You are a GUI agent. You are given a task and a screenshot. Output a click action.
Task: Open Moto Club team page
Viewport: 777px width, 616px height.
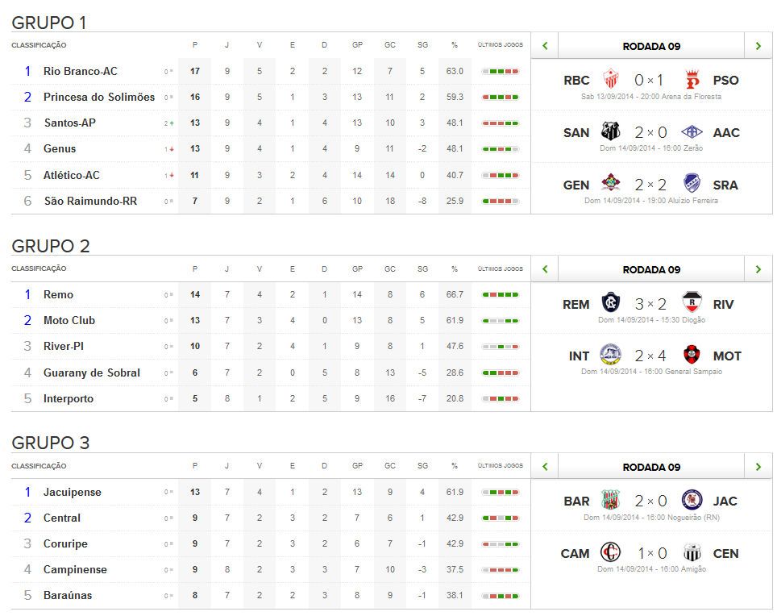tap(69, 320)
